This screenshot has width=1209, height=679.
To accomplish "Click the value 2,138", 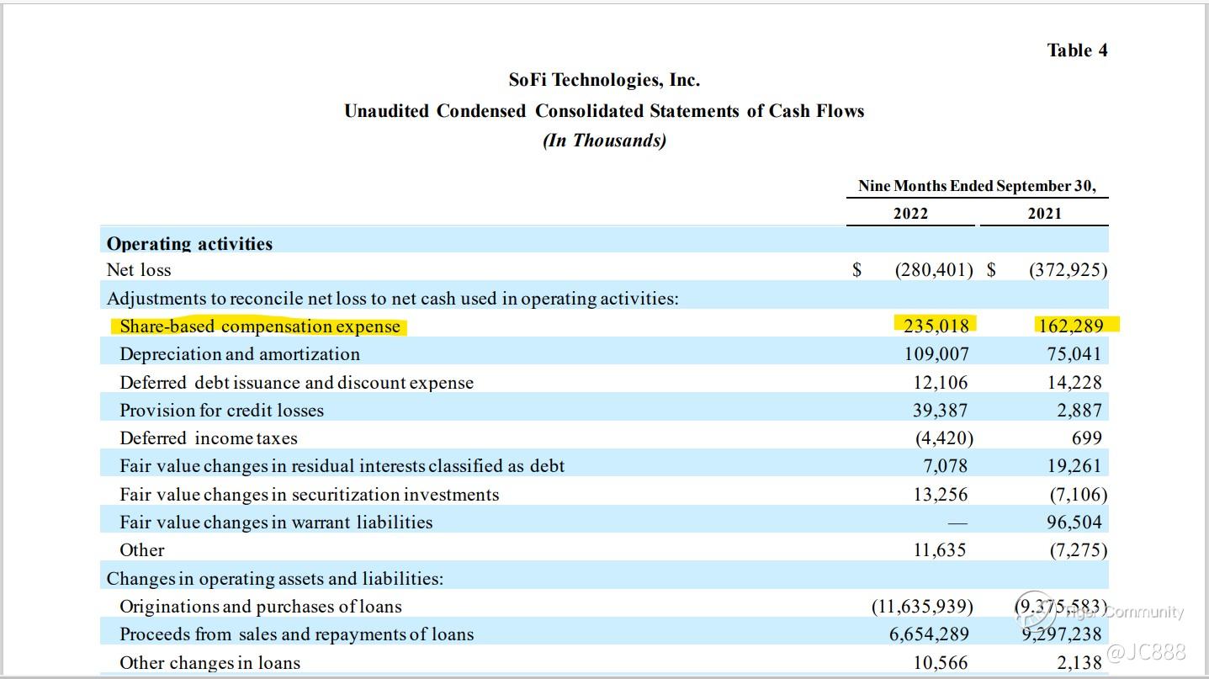I will (x=1079, y=663).
